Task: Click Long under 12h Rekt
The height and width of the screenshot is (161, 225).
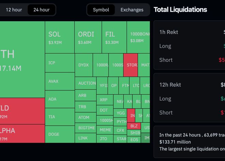Action: pos(165,99)
